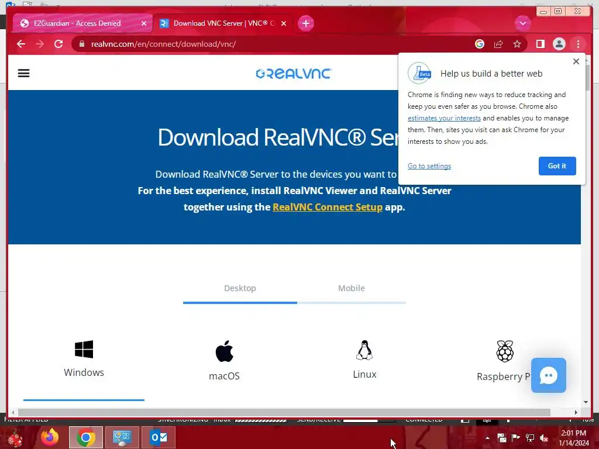This screenshot has height=449, width=599.
Task: Close the Download VNC Server tab
Action: tap(284, 23)
